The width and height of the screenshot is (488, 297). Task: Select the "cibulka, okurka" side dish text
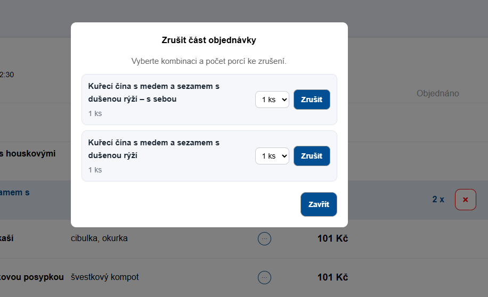(x=99, y=238)
